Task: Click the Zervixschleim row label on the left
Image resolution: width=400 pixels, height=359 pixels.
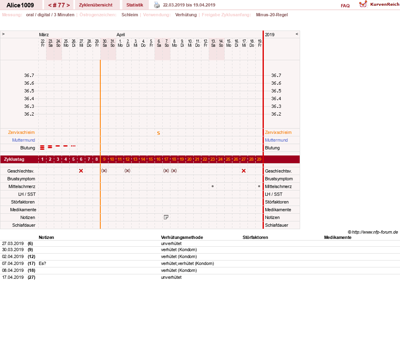Action: click(x=22, y=132)
